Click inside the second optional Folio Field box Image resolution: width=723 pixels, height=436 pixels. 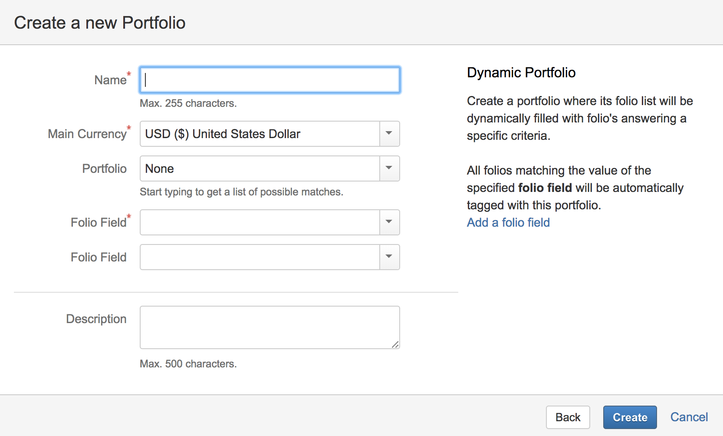260,257
